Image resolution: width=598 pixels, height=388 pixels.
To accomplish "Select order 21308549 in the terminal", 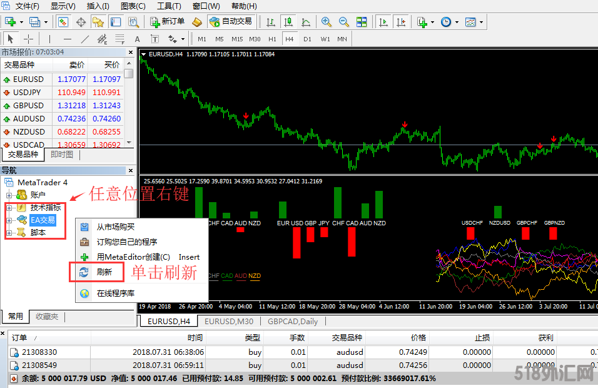I will tap(302, 365).
